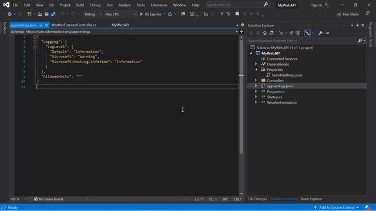Open the Debug configuration dropdown

point(93,14)
